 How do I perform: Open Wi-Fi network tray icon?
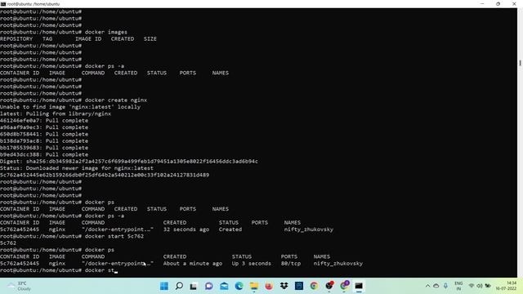pos(472,286)
